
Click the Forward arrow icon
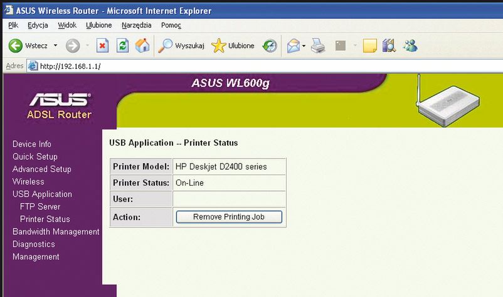coord(73,46)
